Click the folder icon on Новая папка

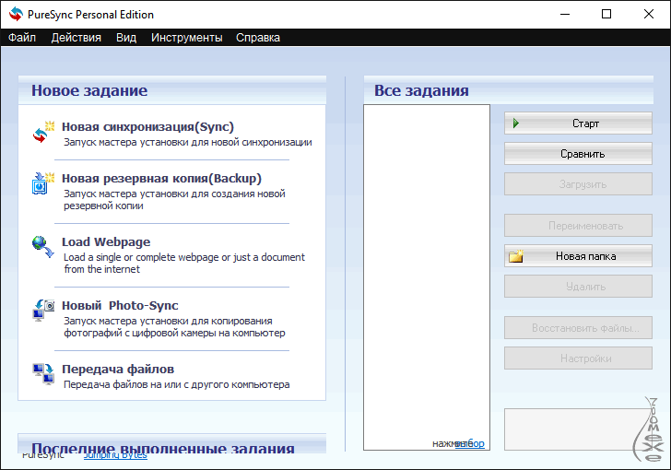pyautogui.click(x=516, y=256)
